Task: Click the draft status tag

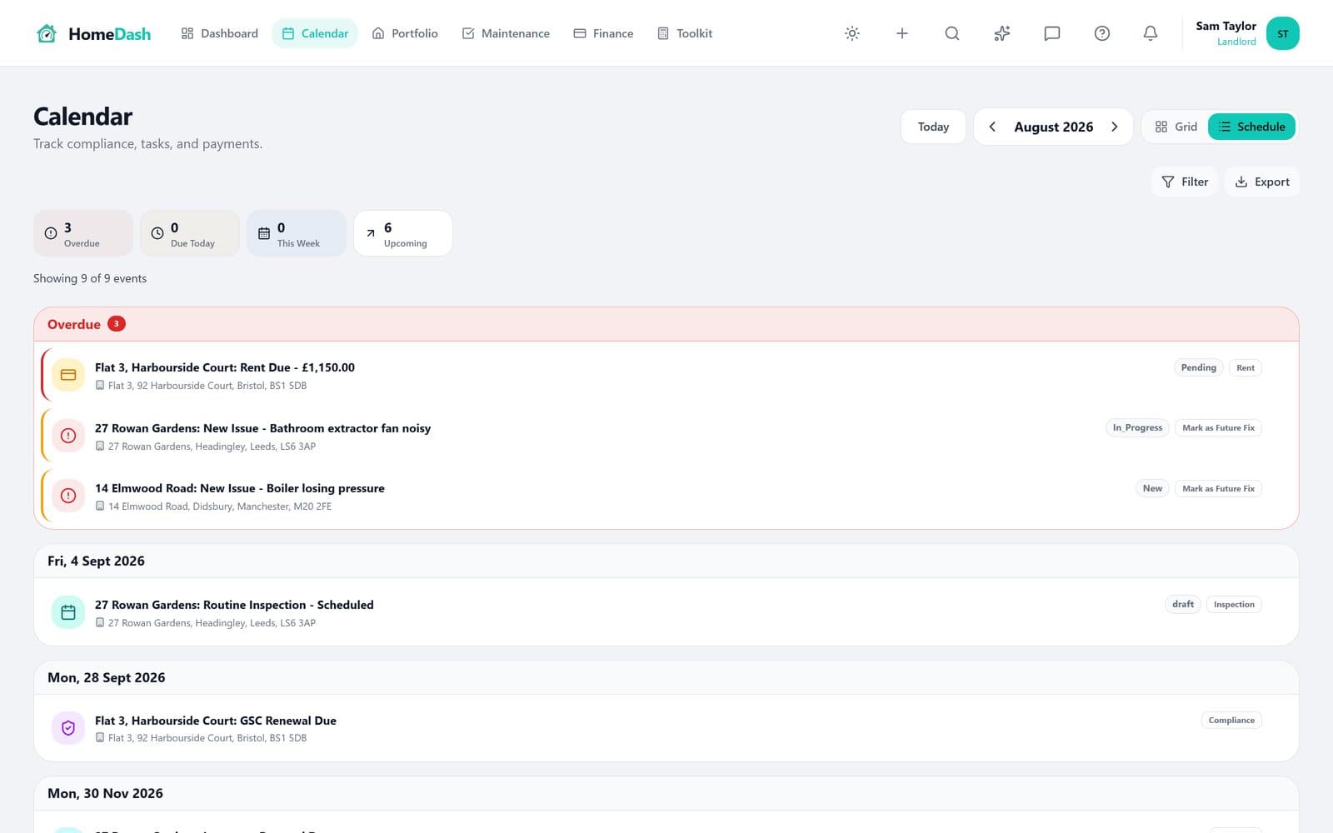Action: point(1182,605)
